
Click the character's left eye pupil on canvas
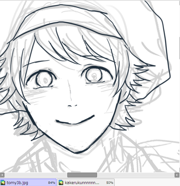[x=45, y=80]
